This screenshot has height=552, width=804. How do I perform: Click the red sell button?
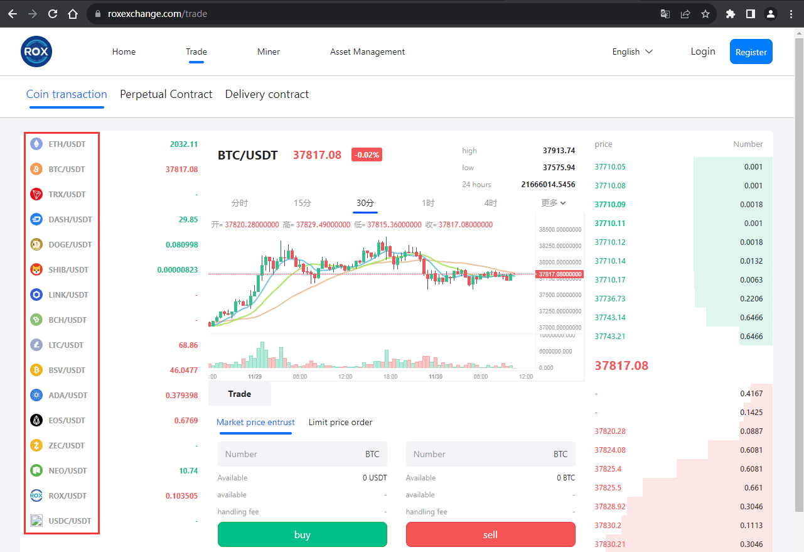point(491,534)
